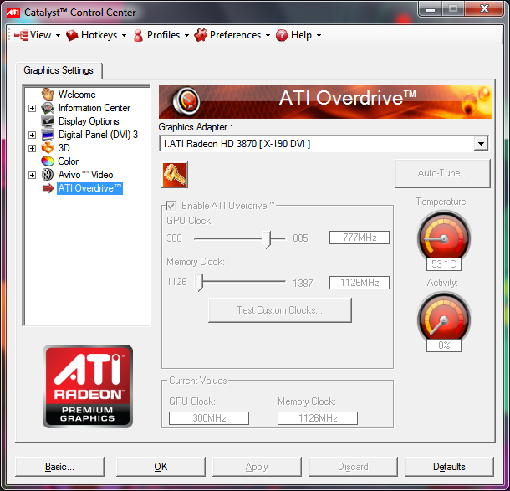This screenshot has width=510, height=491.
Task: Click the Information Center icon
Action: coord(48,108)
